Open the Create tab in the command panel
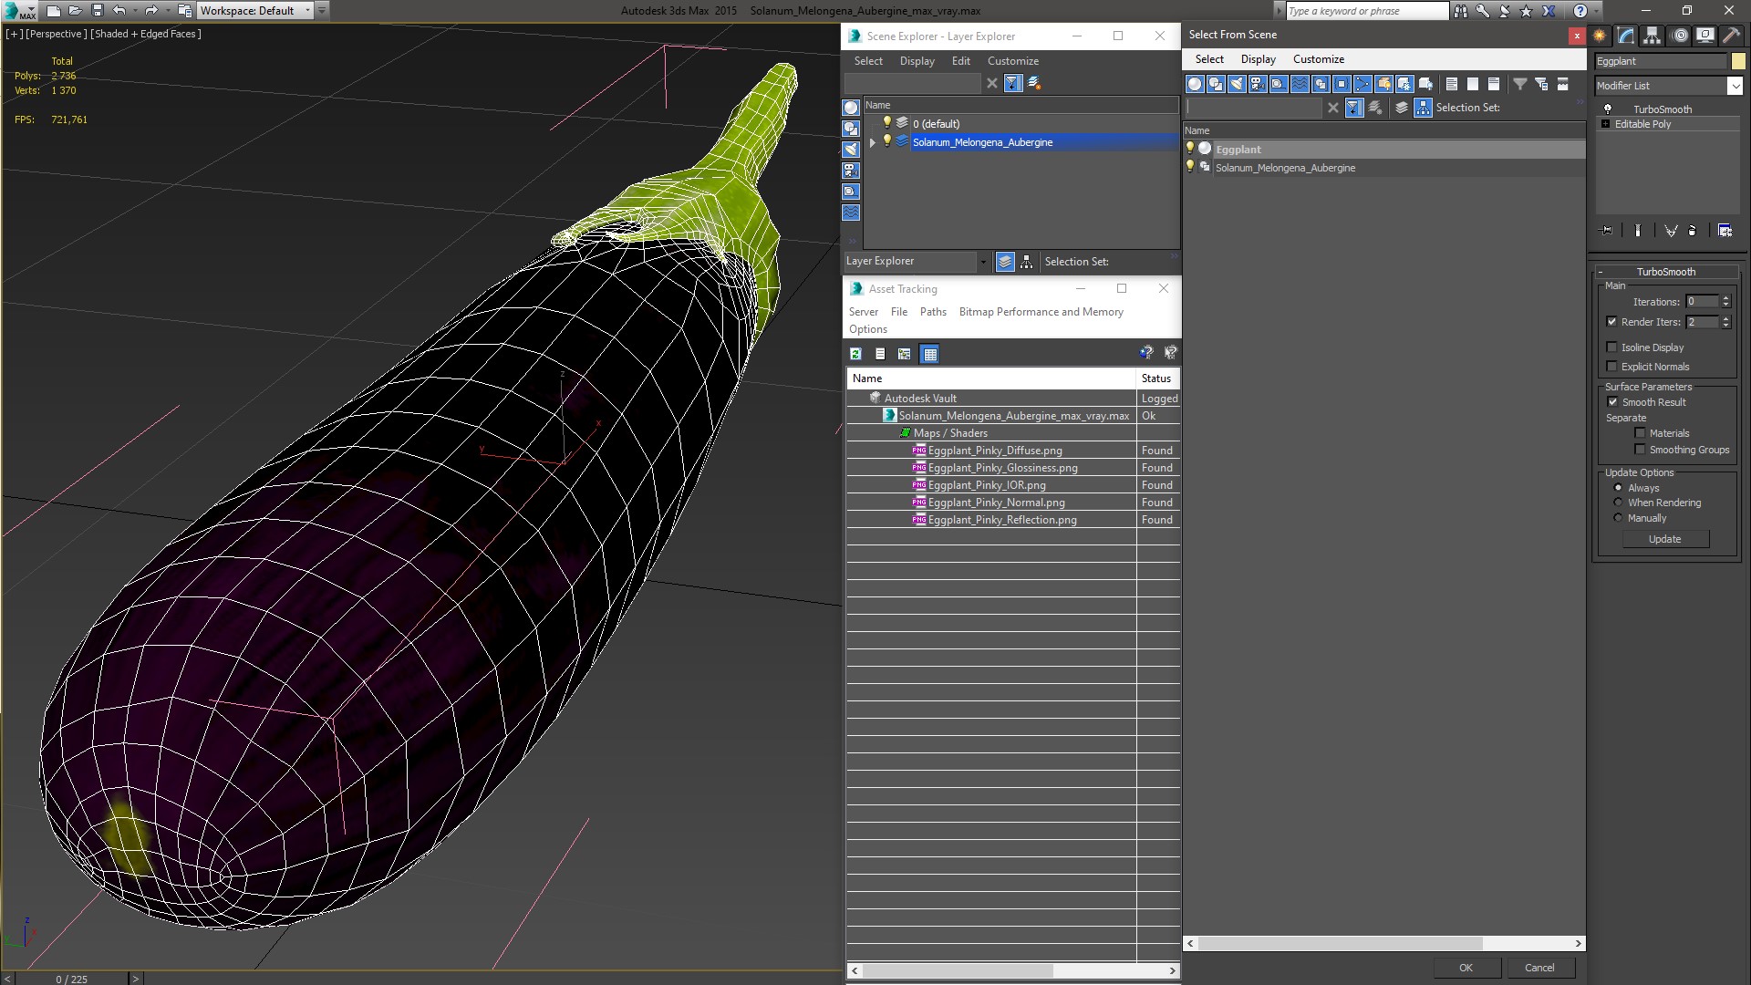Screen dimensions: 1751x985 1601,36
